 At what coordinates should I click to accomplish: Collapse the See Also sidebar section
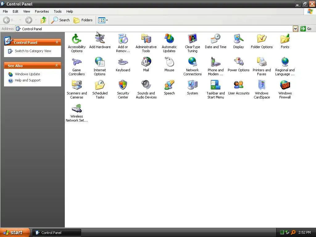tap(57, 65)
